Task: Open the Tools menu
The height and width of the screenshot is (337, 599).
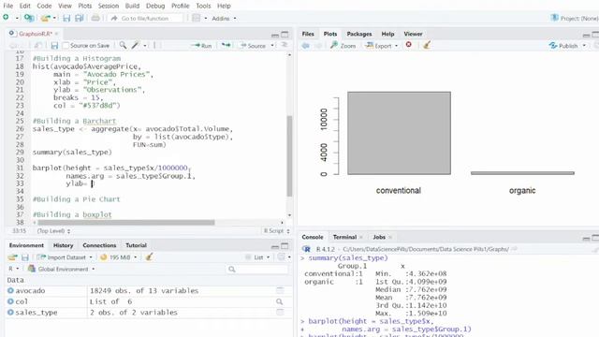Action: (x=203, y=6)
